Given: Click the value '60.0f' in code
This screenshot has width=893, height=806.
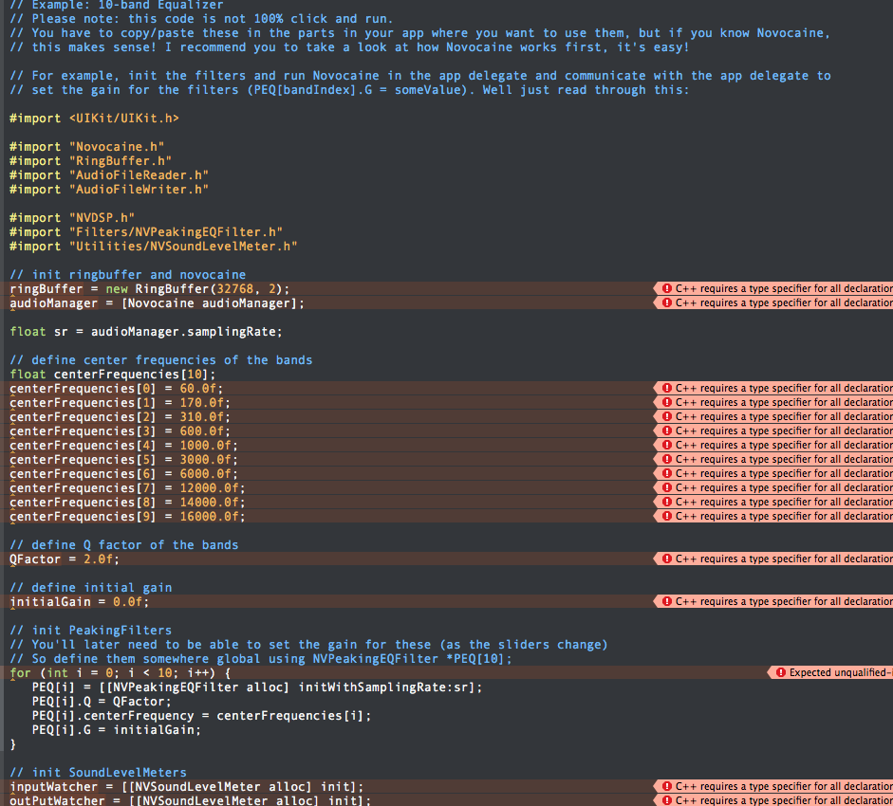Looking at the screenshot, I should coord(198,389).
